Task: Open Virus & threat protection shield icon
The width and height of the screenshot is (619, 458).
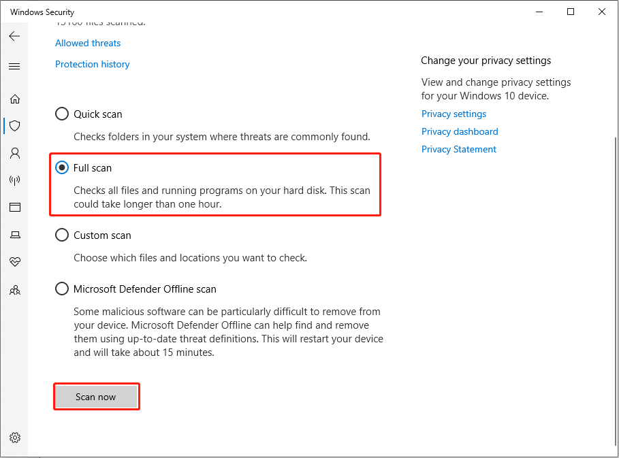Action: coord(14,126)
